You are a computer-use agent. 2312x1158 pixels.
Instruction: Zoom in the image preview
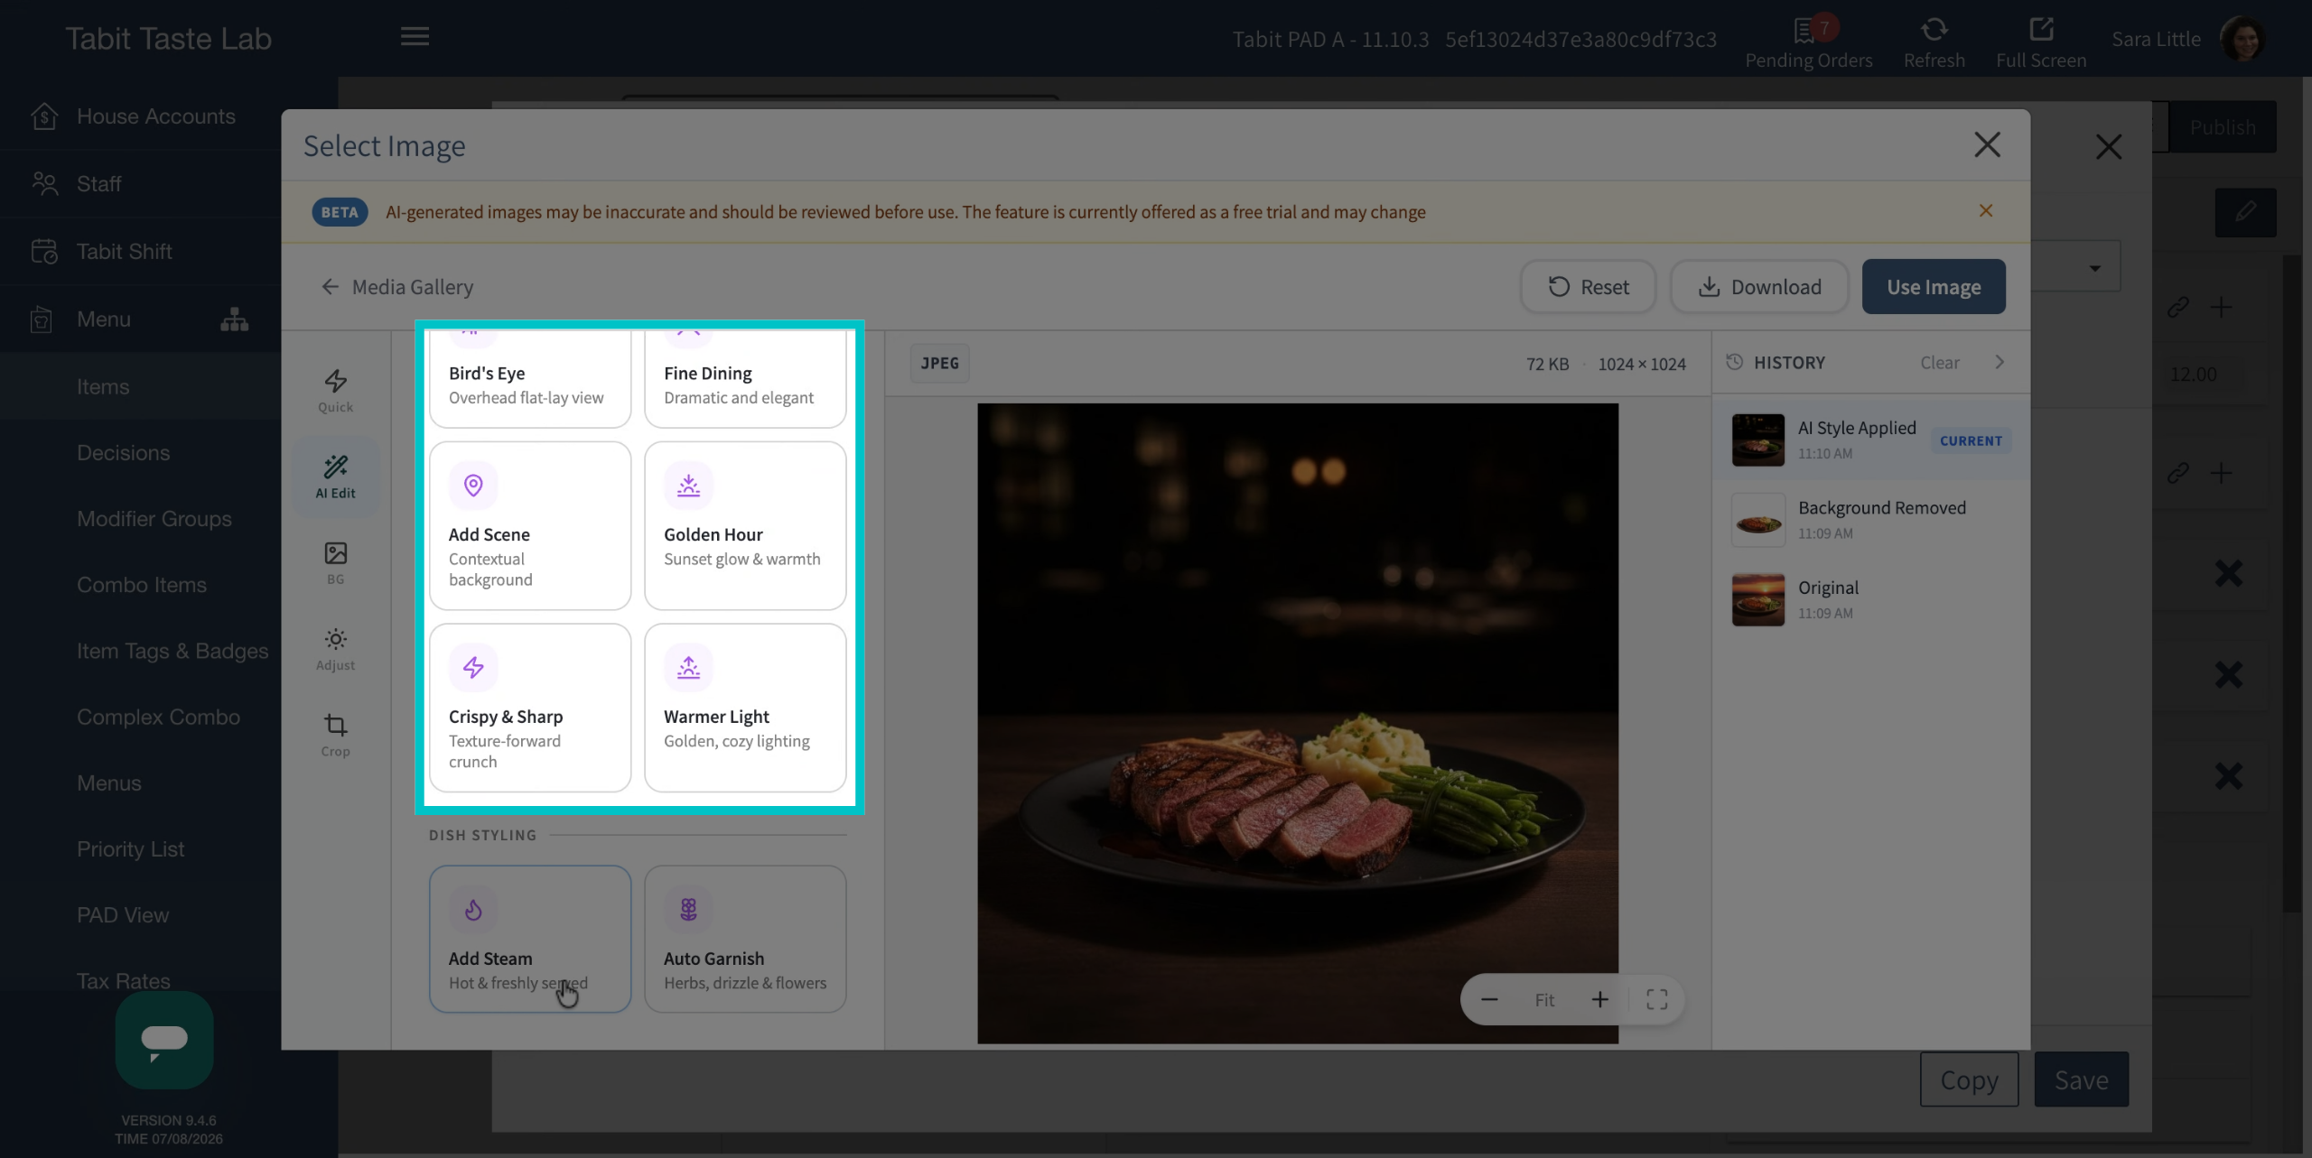click(x=1599, y=999)
